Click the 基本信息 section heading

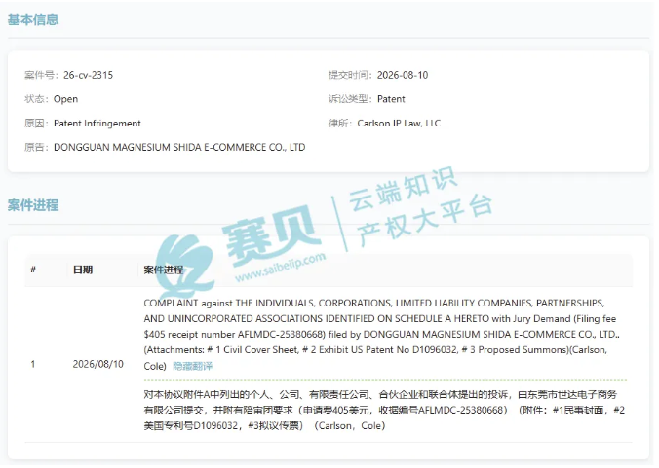pyautogui.click(x=33, y=19)
